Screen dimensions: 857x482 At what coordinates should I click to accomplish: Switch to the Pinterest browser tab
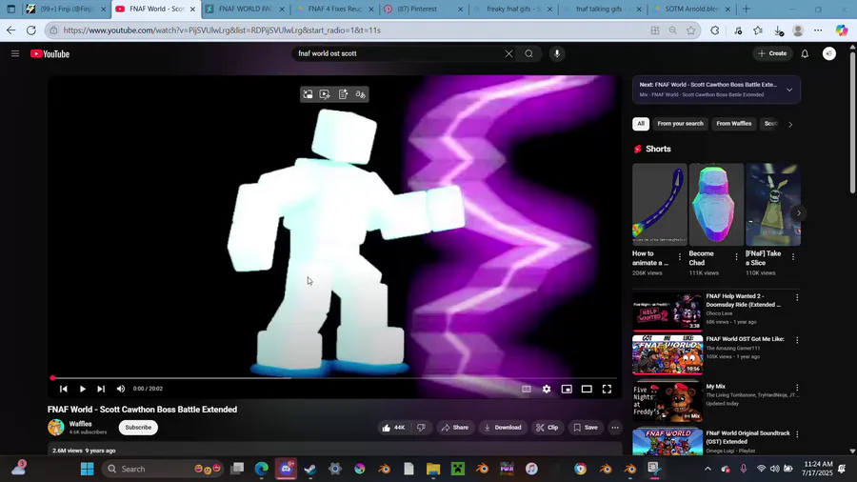click(423, 9)
